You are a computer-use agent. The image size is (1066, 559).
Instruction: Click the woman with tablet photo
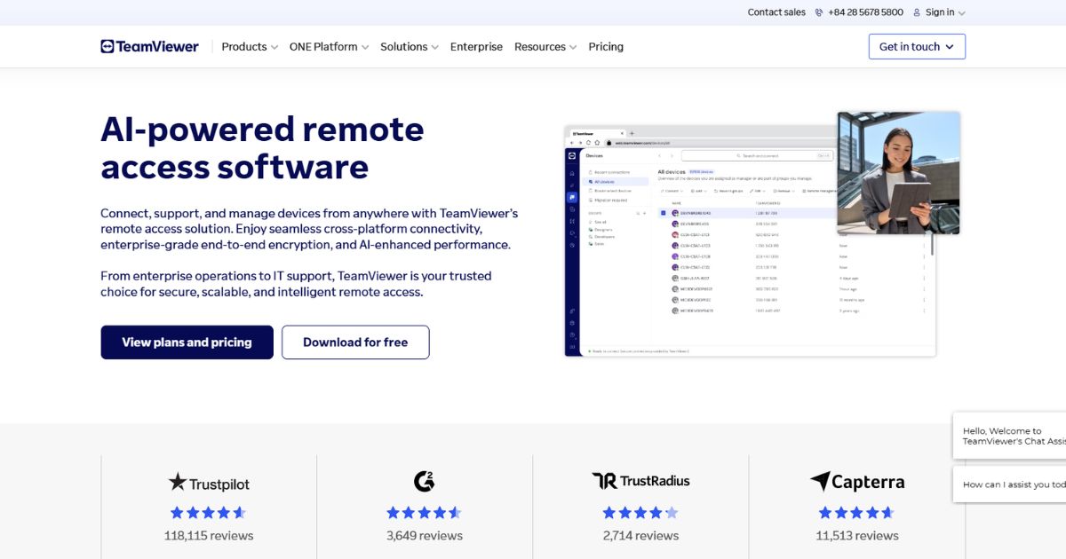898,173
